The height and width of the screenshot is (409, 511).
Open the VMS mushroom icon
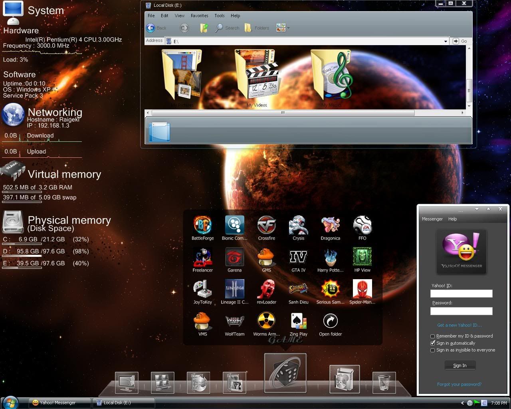pos(202,321)
